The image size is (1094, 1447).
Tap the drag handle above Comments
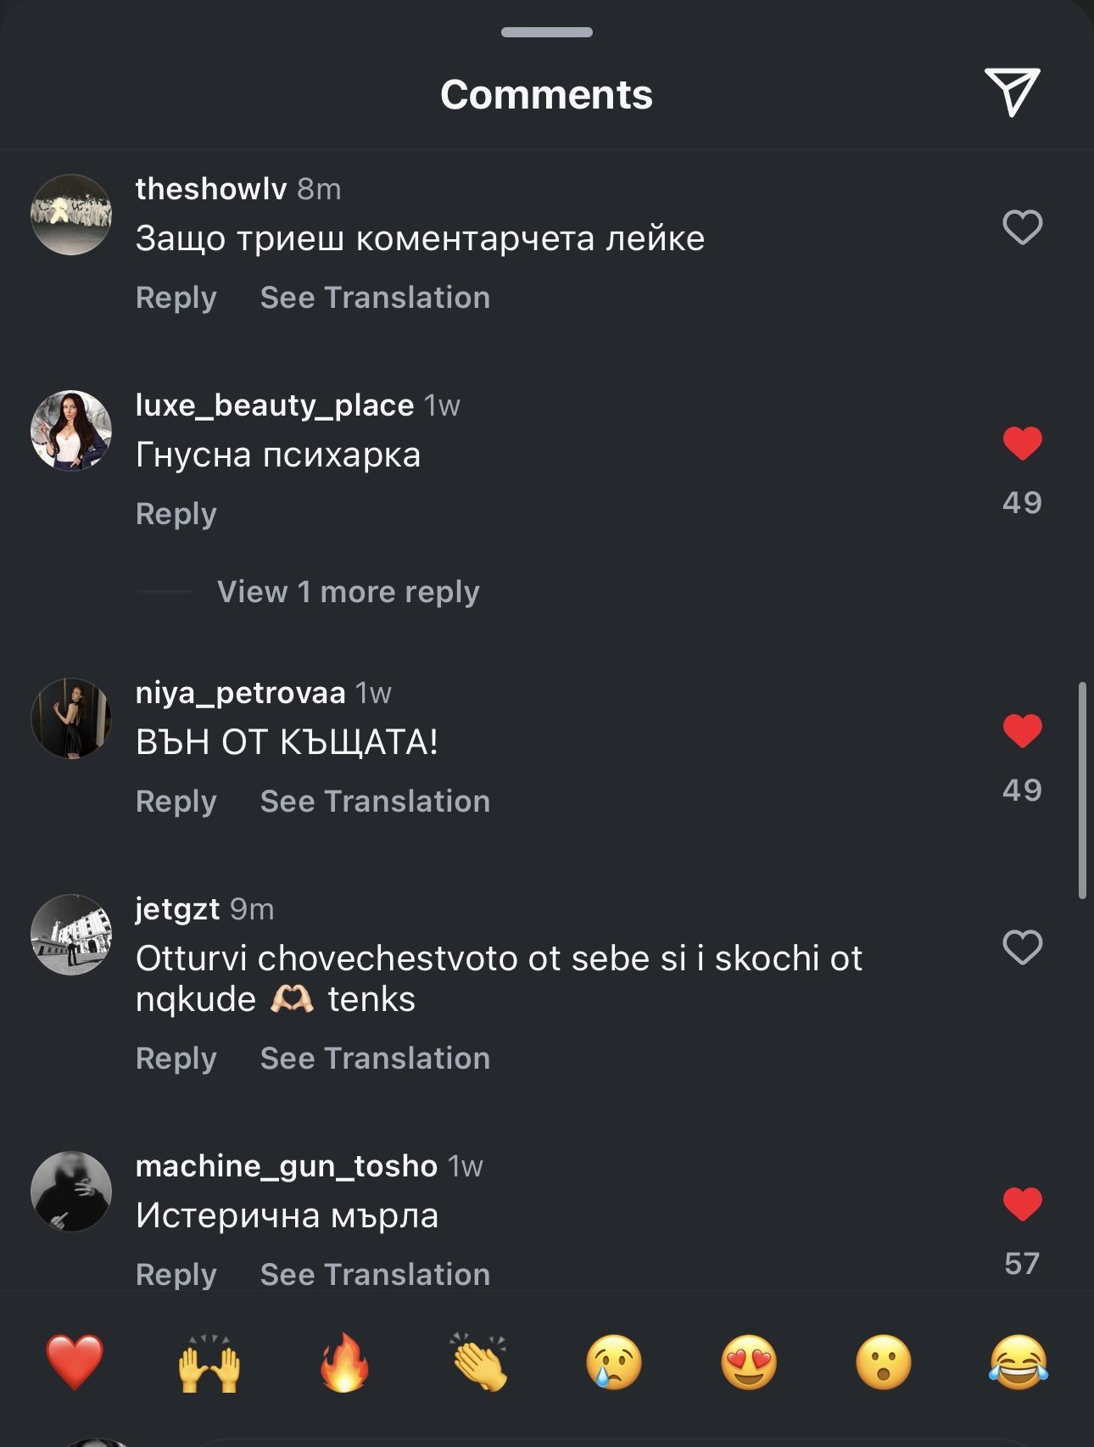point(547,32)
